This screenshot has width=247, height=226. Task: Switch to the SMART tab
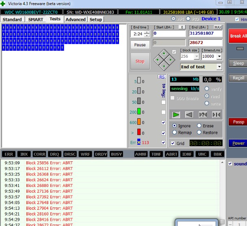(36, 20)
